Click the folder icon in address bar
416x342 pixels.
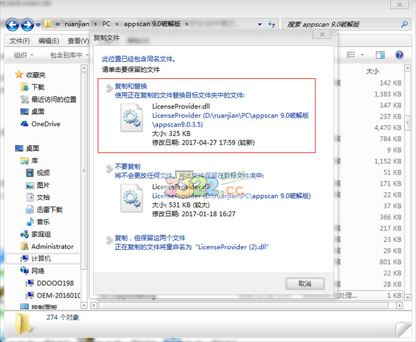tap(47, 24)
